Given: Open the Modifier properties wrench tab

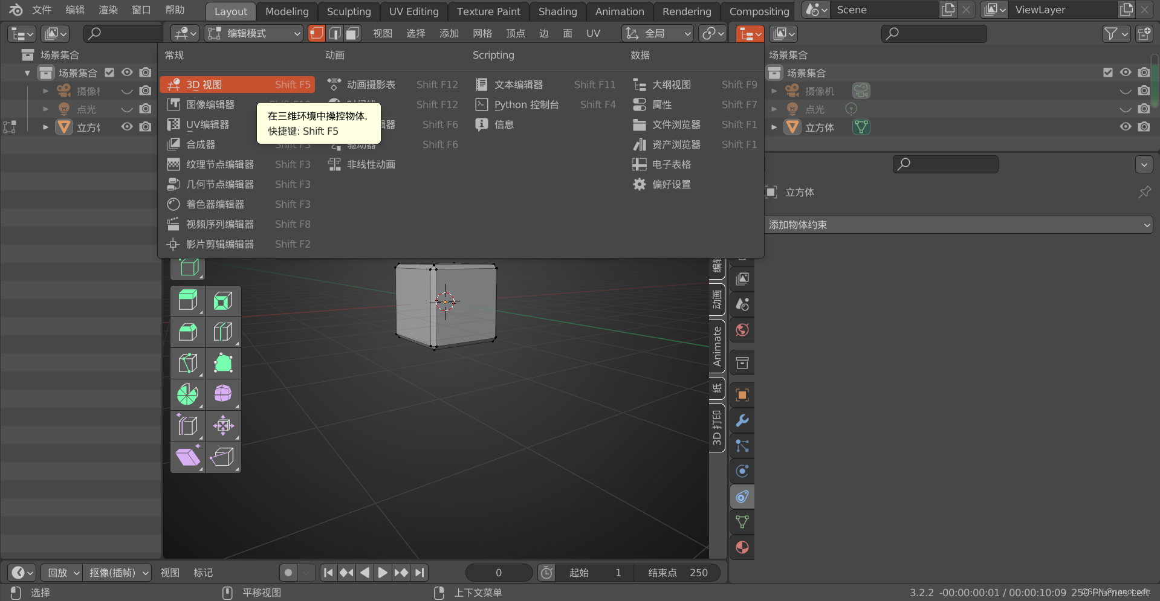Looking at the screenshot, I should click(742, 420).
